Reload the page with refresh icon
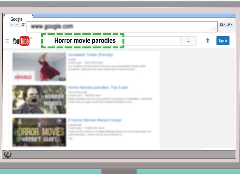240x174 pixels. 23,25
